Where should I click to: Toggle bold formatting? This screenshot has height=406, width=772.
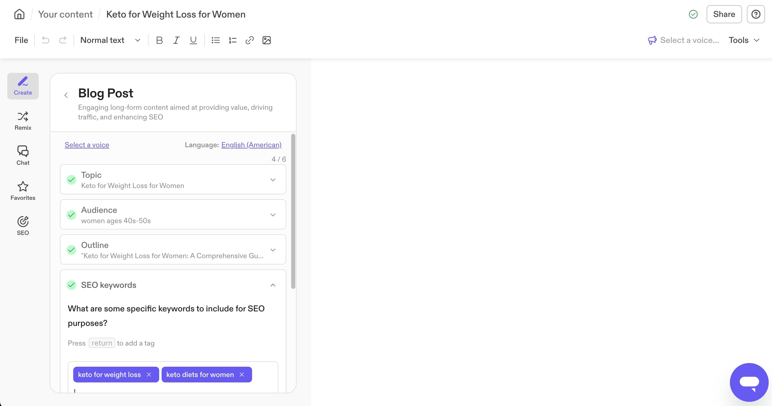click(159, 40)
